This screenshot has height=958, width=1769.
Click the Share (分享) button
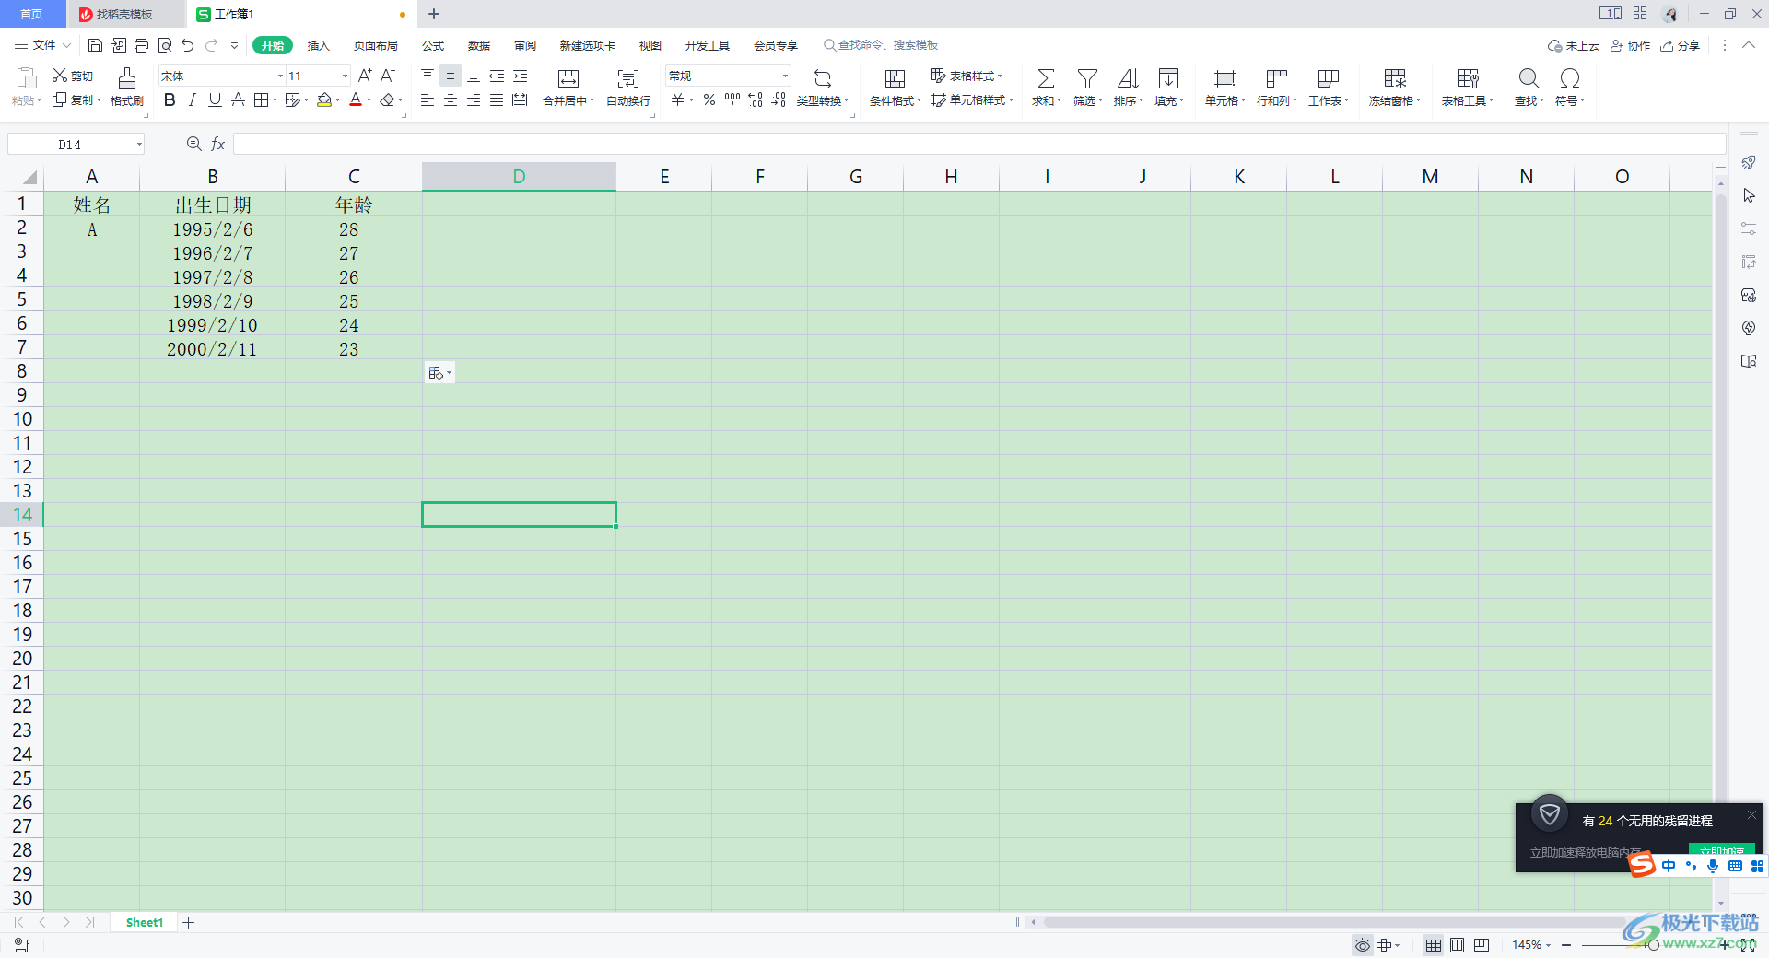1679,45
